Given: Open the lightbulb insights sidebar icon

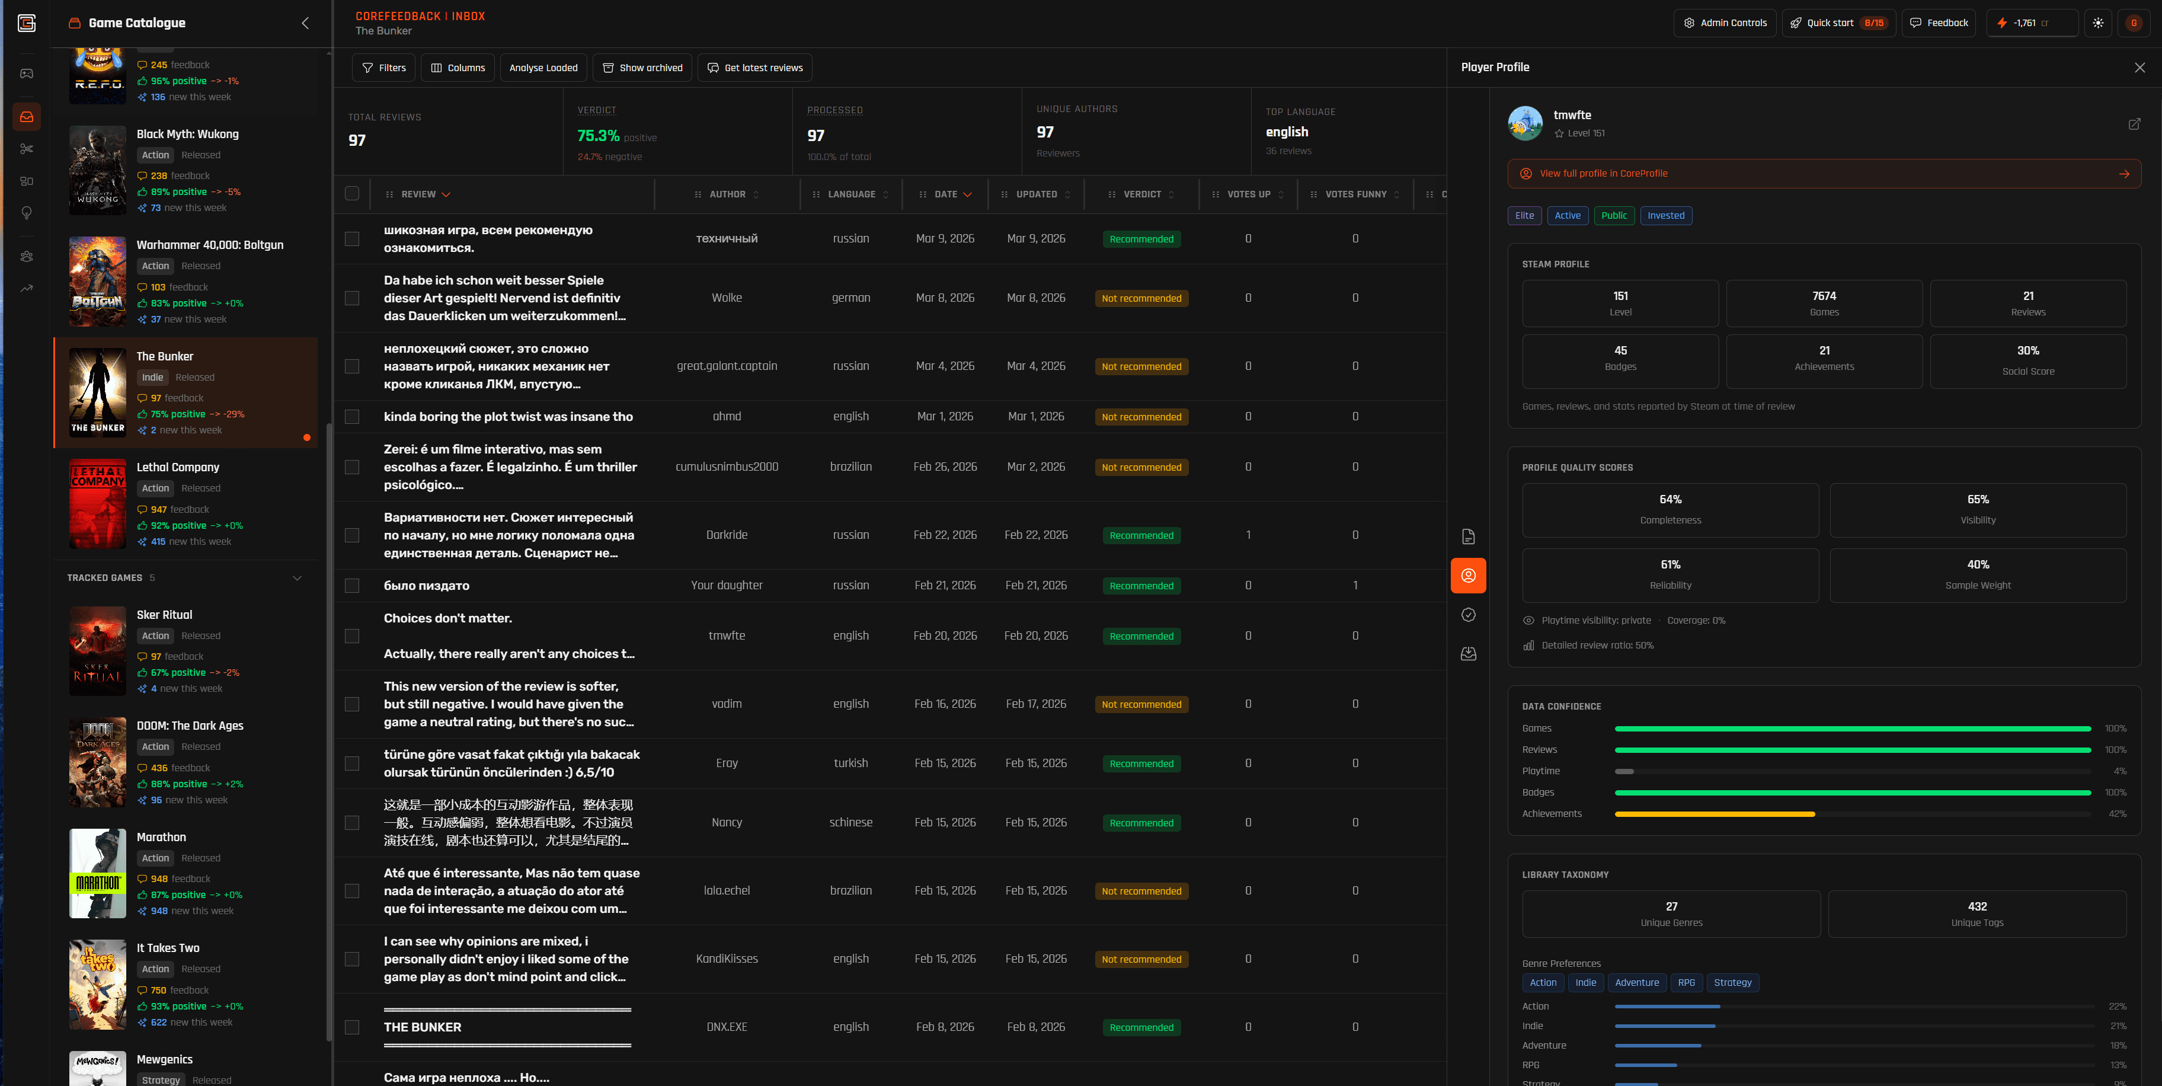Looking at the screenshot, I should (27, 213).
